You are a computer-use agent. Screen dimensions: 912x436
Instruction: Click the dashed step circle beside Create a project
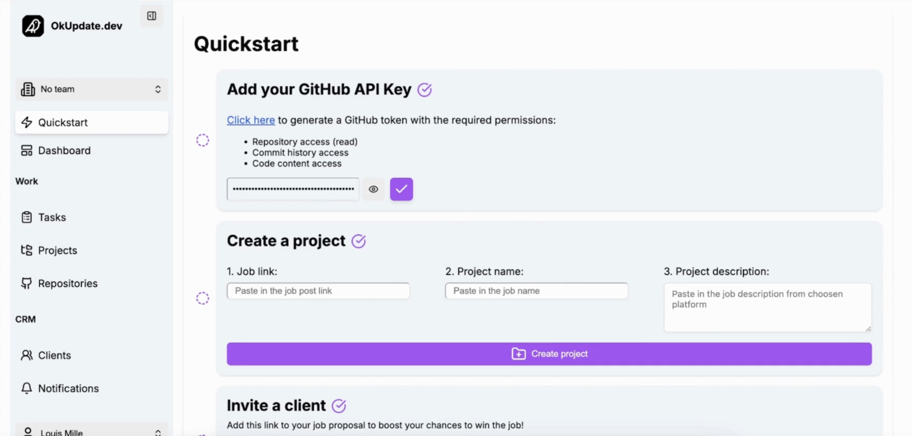[x=203, y=298]
